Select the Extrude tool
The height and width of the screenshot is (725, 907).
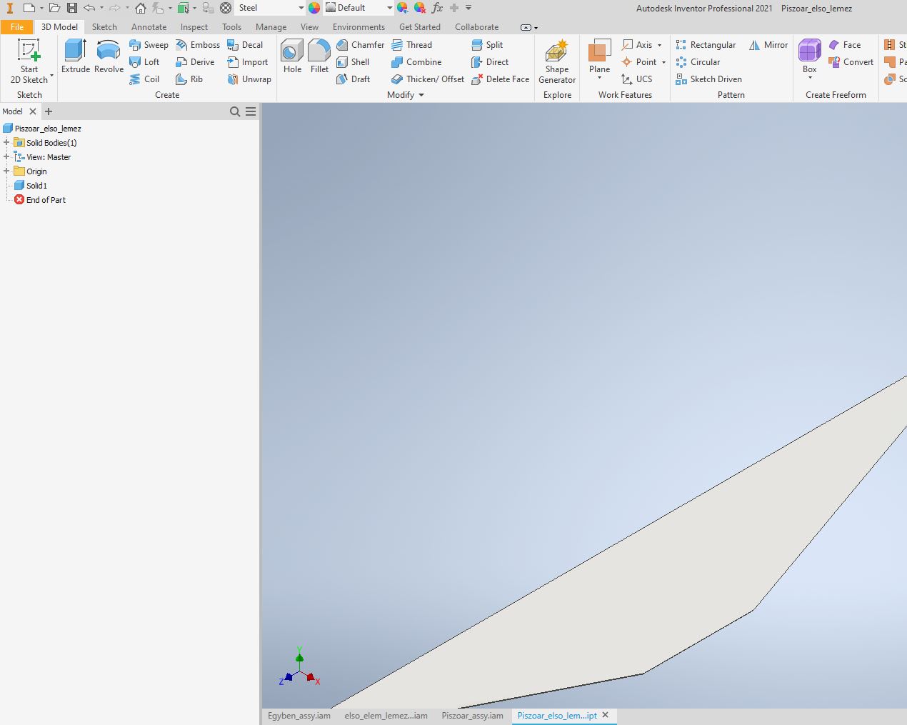pos(76,56)
